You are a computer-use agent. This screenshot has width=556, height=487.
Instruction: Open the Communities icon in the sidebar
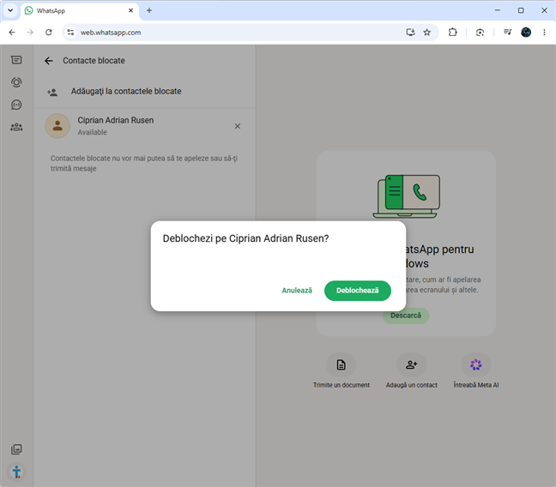(16, 127)
